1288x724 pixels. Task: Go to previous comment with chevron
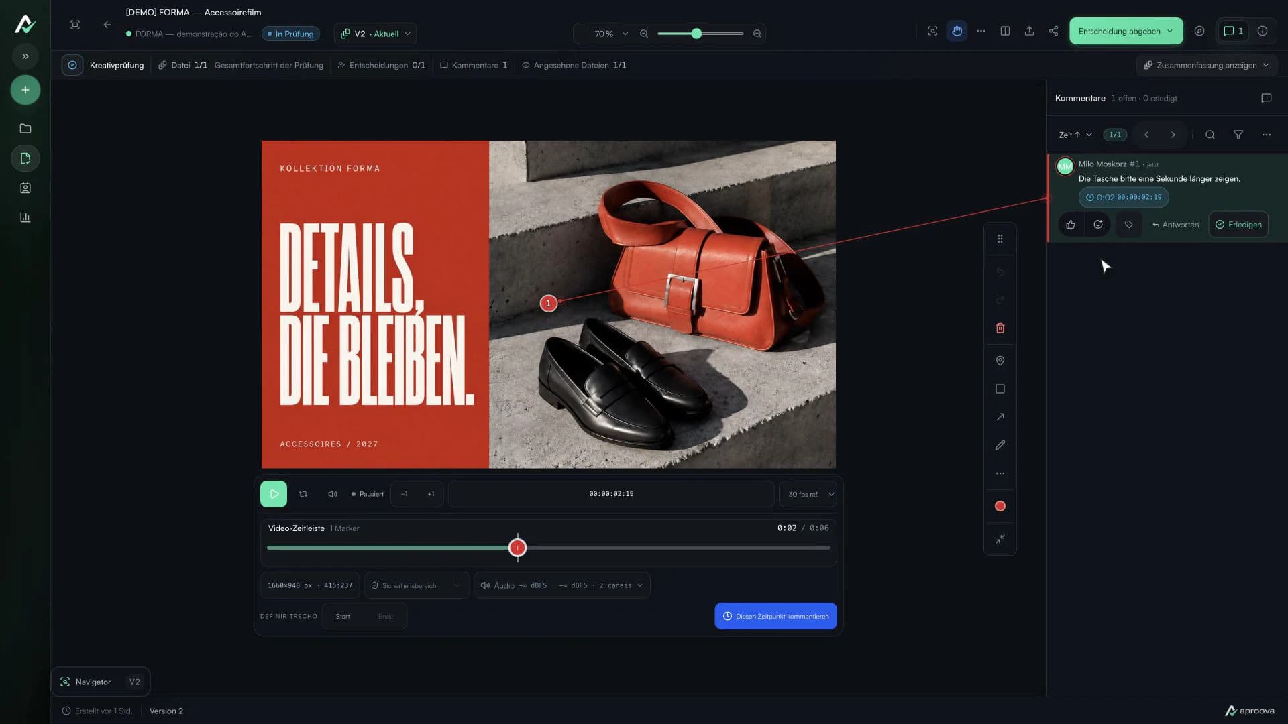coord(1146,135)
